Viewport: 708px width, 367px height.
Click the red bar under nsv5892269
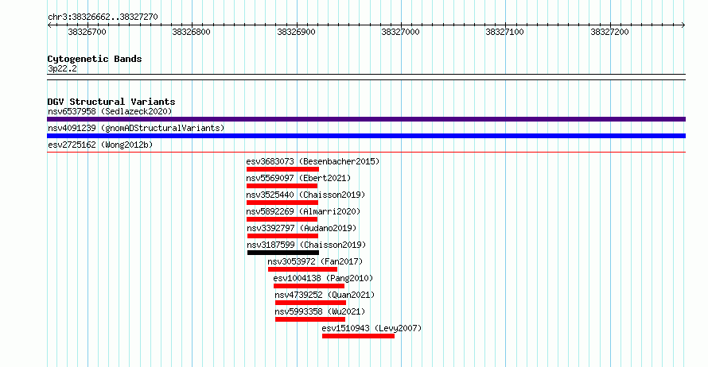pyautogui.click(x=282, y=219)
